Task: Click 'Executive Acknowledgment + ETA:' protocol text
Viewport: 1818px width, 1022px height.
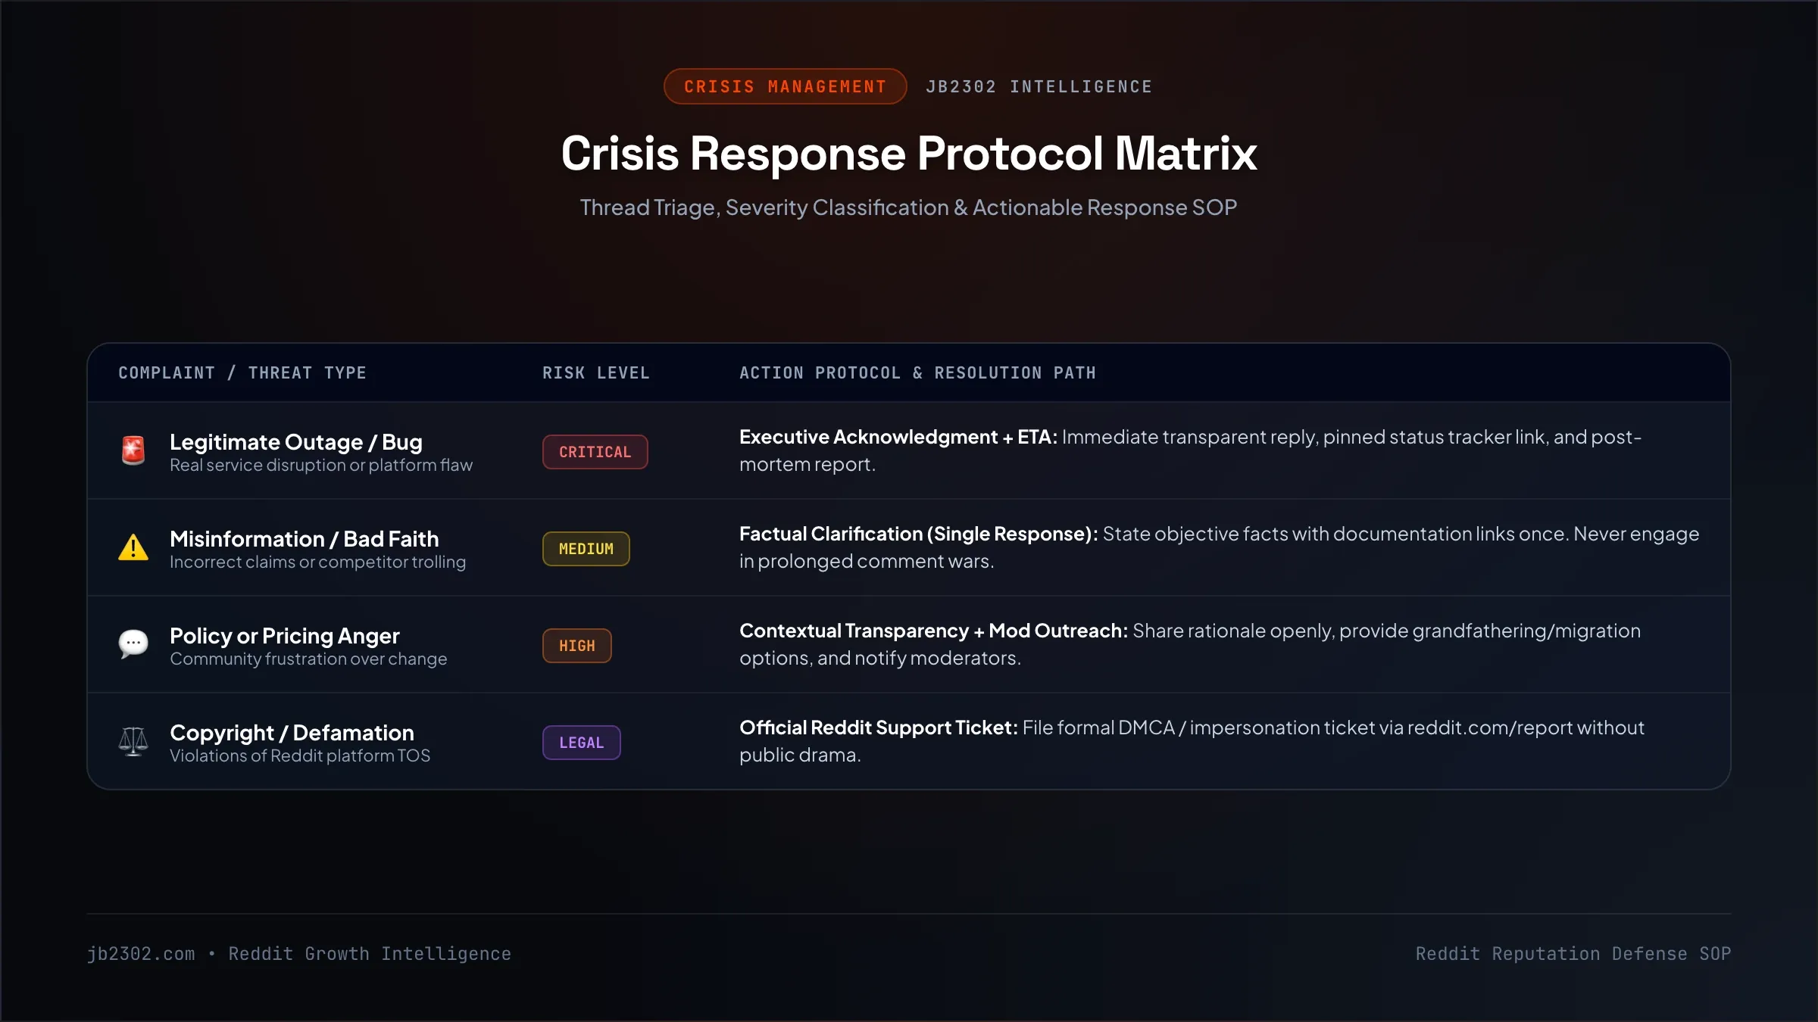Action: (x=898, y=437)
